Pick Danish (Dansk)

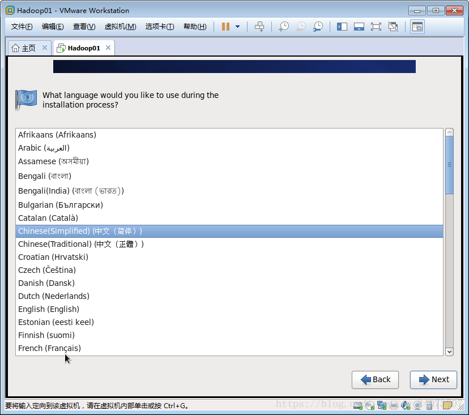click(229, 283)
